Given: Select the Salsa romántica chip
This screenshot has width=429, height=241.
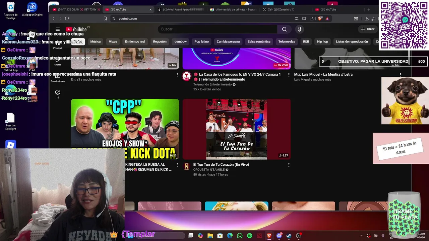Looking at the screenshot, I should (x=259, y=42).
